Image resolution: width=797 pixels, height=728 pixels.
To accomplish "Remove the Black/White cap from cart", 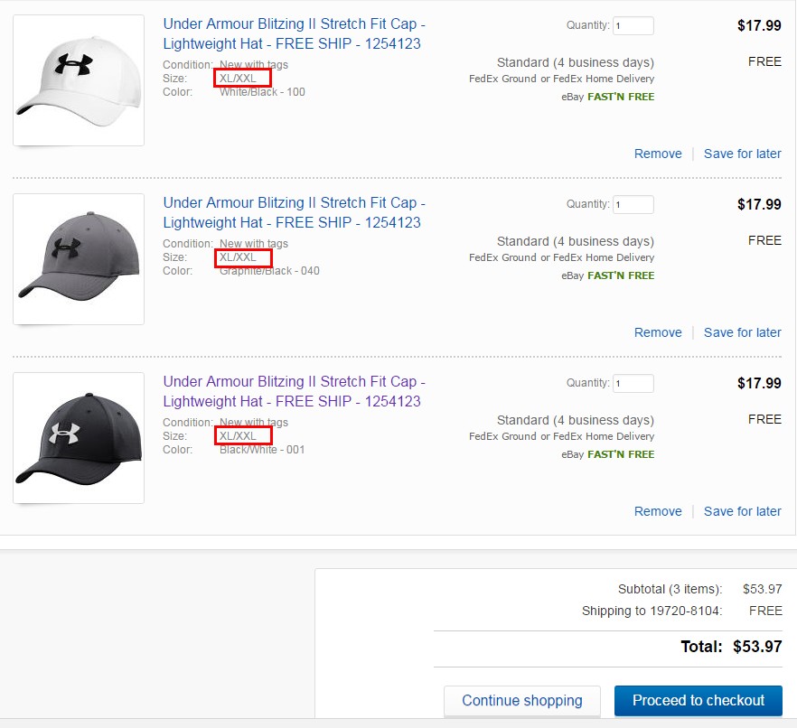I will (658, 511).
